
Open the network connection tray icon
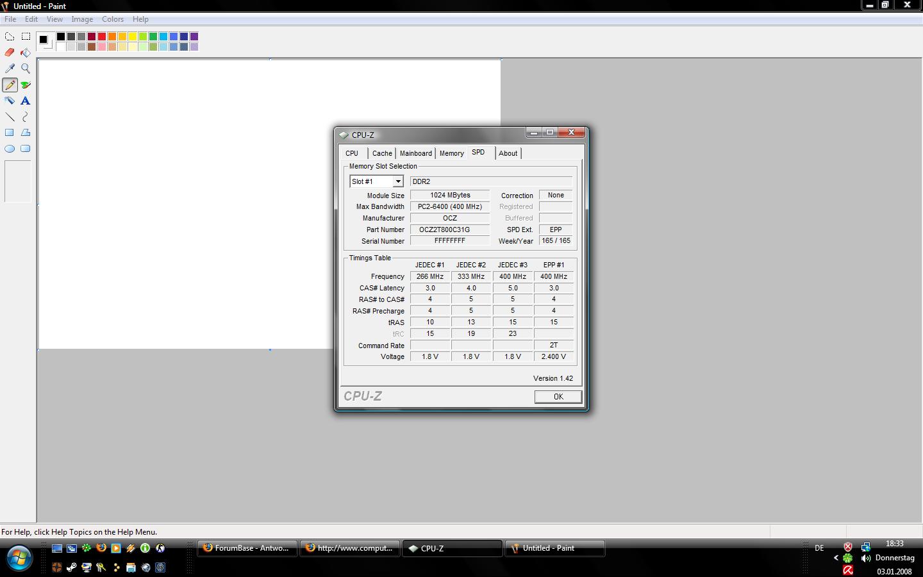click(x=866, y=547)
